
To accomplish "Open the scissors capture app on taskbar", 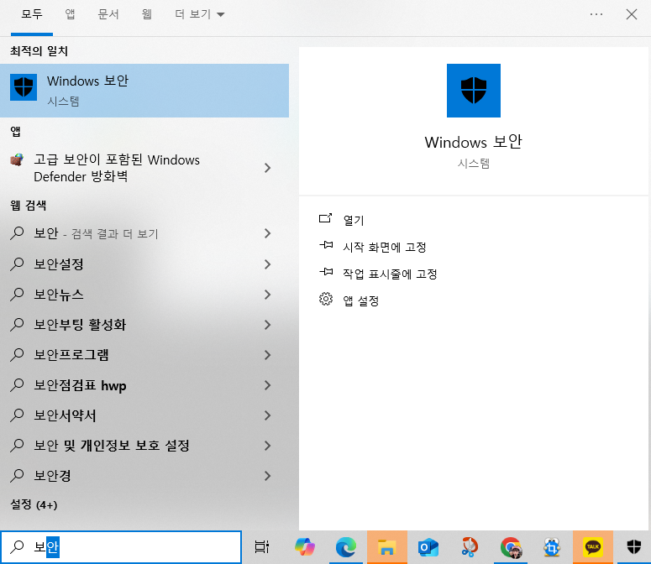I will click(470, 547).
